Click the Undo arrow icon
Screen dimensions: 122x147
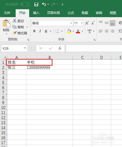[44, 4]
